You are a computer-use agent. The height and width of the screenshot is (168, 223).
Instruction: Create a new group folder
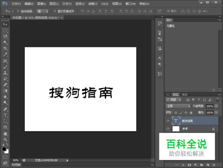pos(201,165)
